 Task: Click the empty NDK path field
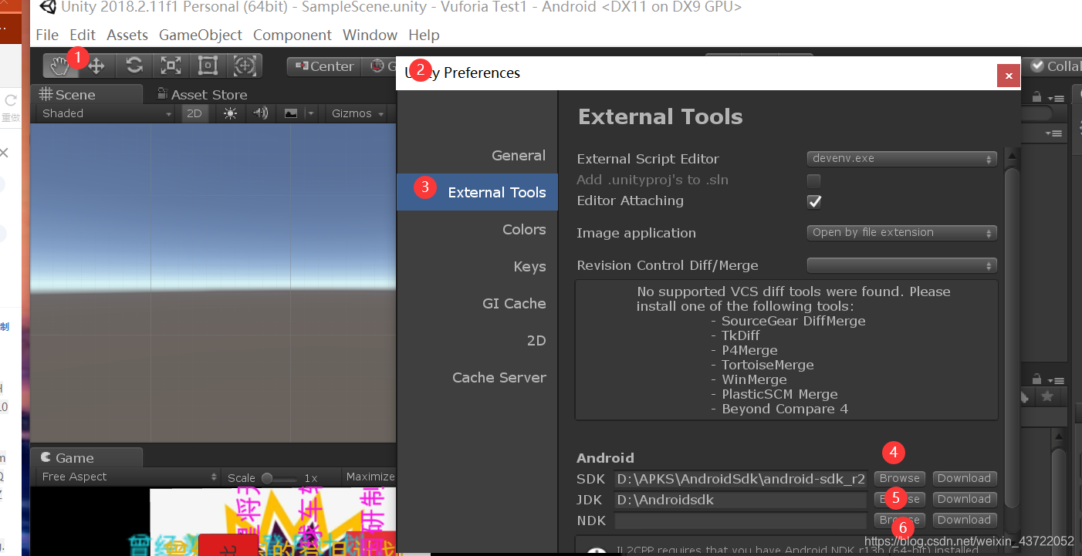[741, 521]
